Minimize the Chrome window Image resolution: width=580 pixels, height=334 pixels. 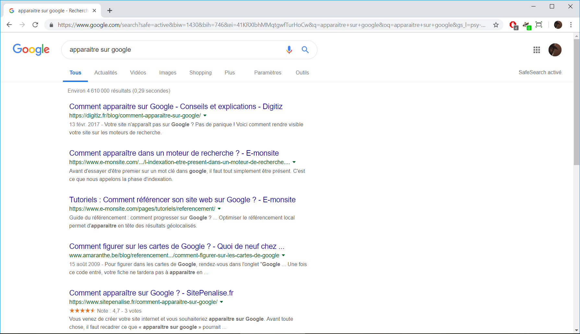(x=534, y=6)
